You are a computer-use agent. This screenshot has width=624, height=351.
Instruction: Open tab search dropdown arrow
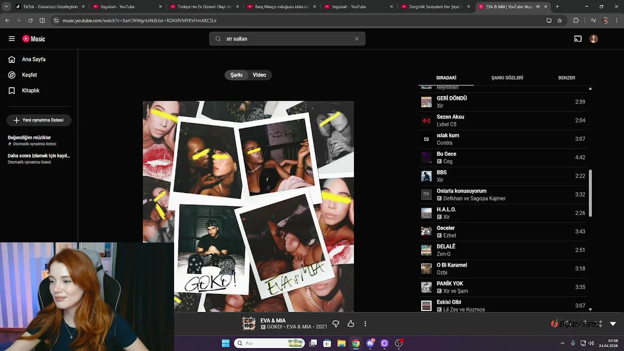6,7
